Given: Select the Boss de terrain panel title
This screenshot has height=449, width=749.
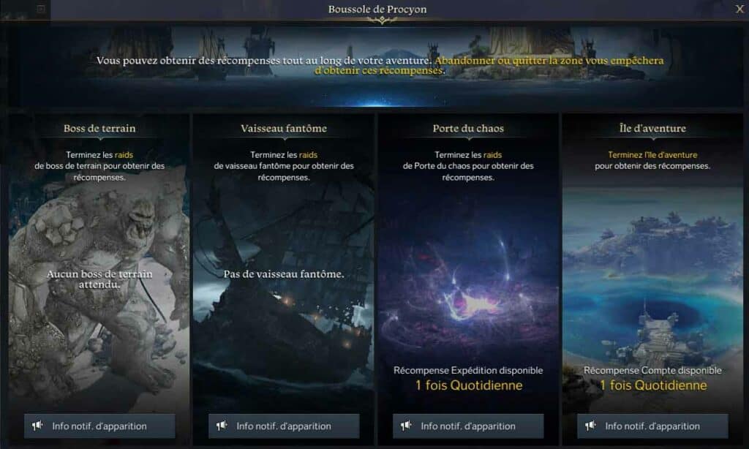Looking at the screenshot, I should point(99,128).
